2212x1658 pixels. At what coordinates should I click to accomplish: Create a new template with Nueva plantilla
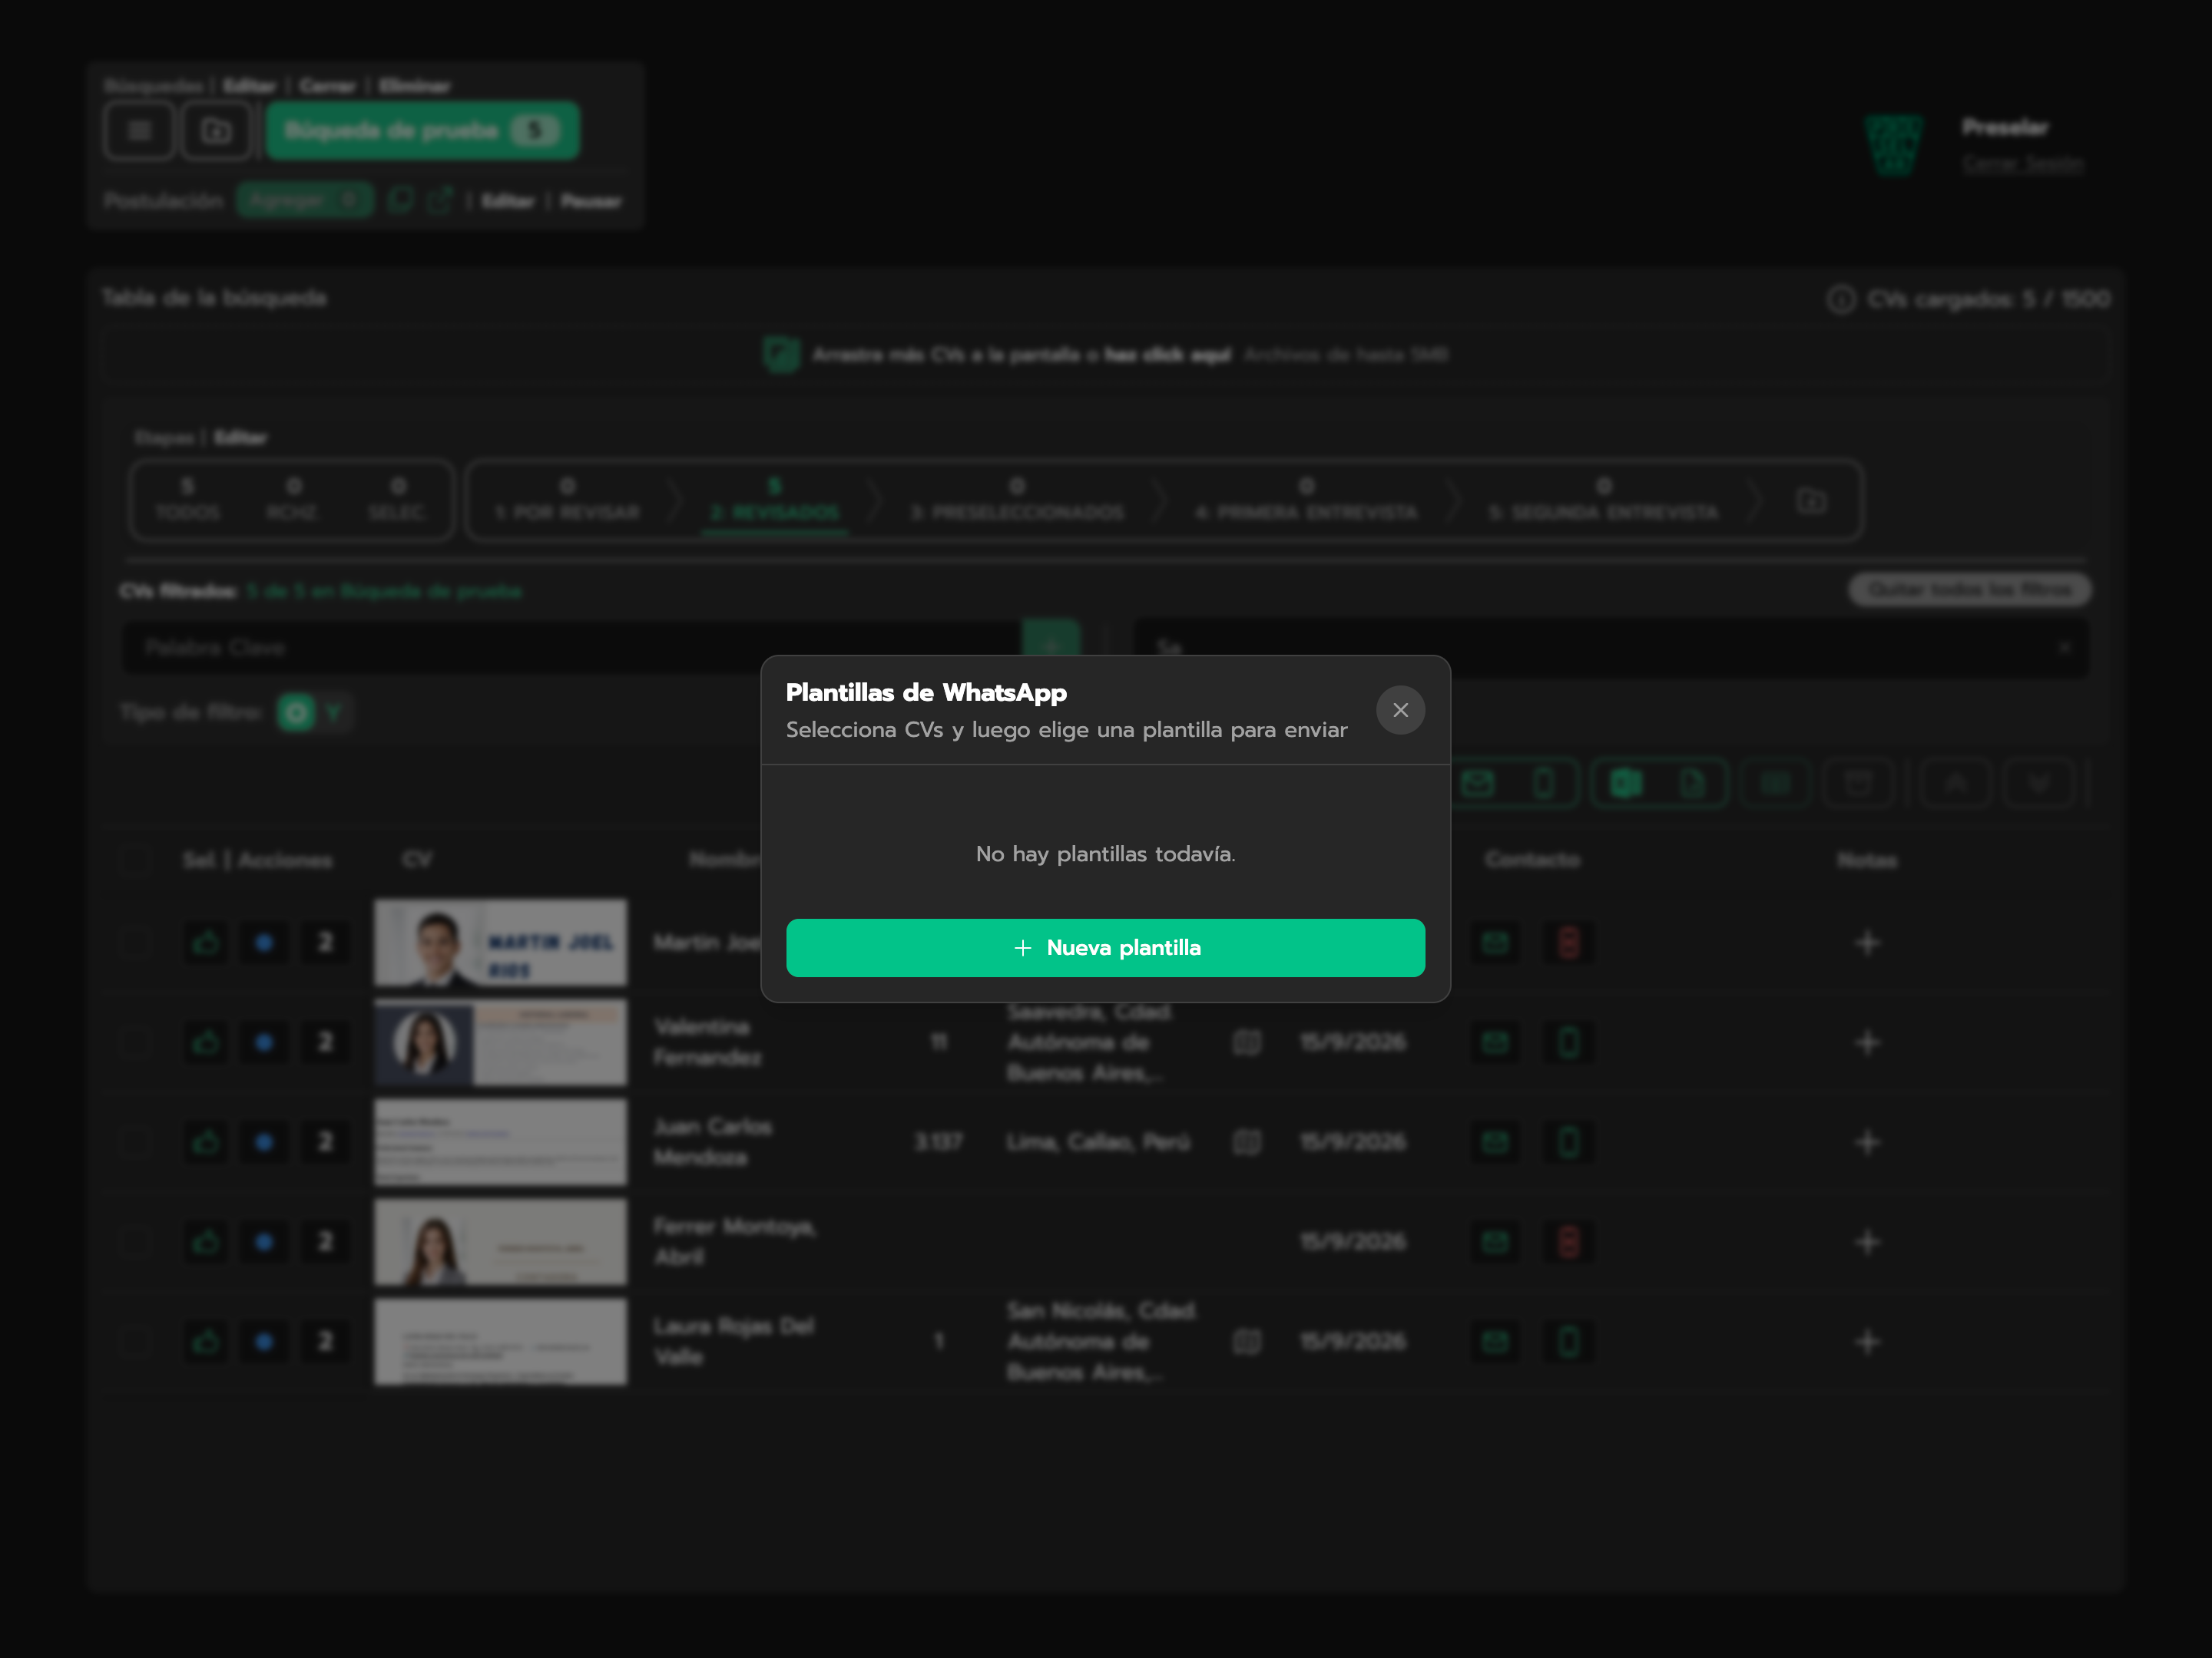pos(1105,947)
